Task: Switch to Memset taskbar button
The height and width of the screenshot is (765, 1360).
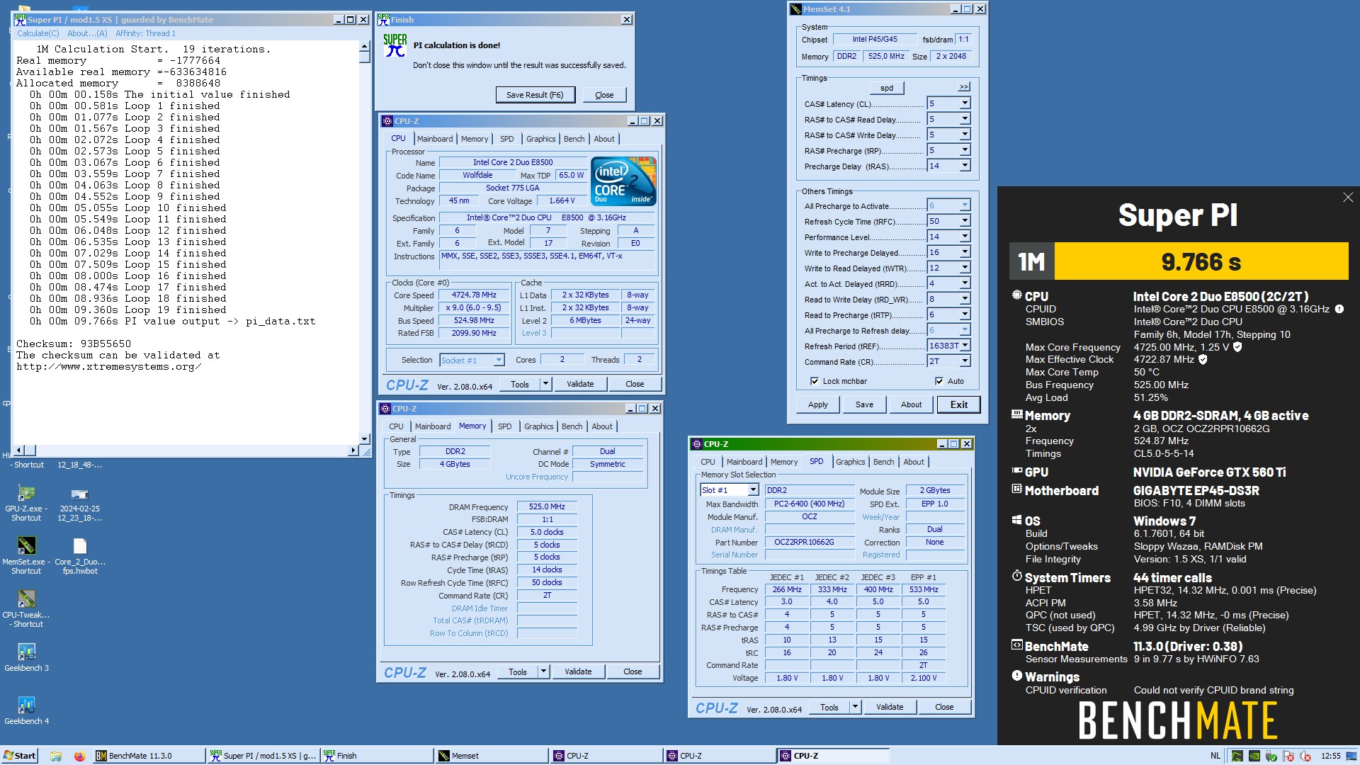Action: pyautogui.click(x=492, y=756)
